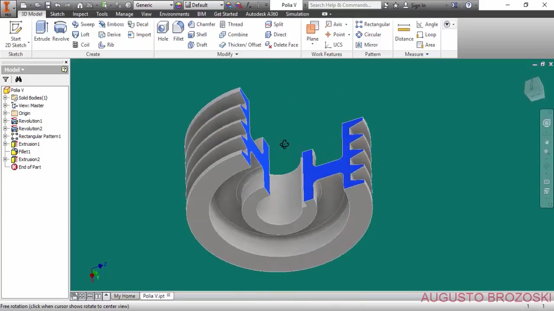Switch to the Sketch ribbon tab
Viewport: 554px width, 311px height.
click(57, 14)
